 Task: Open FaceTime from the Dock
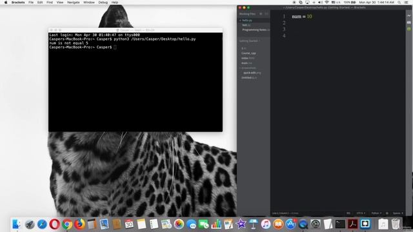click(204, 224)
